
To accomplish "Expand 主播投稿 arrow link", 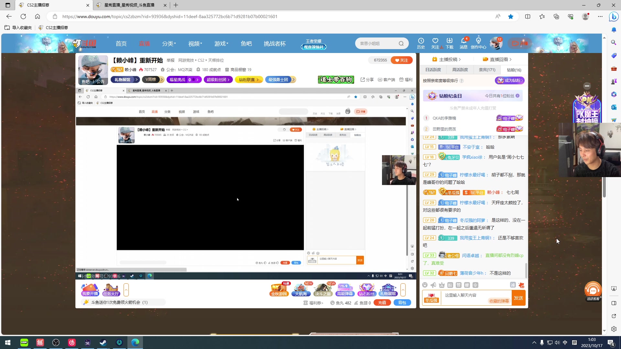I will [x=446, y=59].
